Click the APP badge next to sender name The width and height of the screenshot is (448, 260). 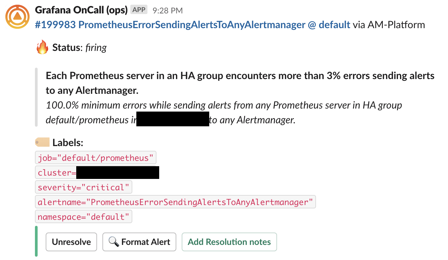tap(139, 10)
